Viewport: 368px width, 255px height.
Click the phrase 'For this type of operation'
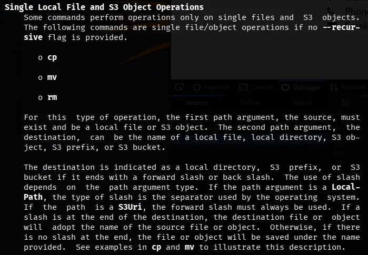[x=90, y=117]
